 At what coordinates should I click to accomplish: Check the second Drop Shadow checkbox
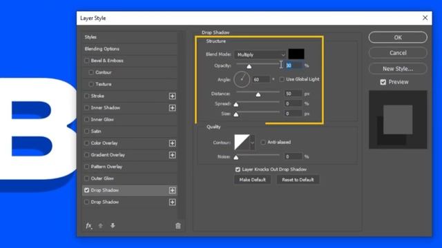[86, 202]
